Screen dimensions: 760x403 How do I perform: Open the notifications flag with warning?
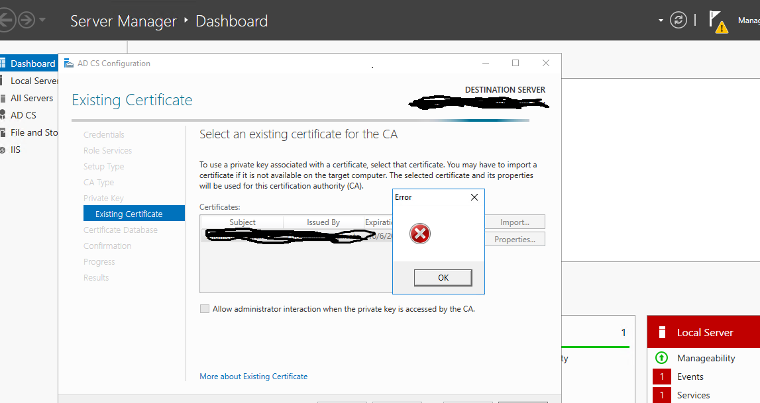718,22
